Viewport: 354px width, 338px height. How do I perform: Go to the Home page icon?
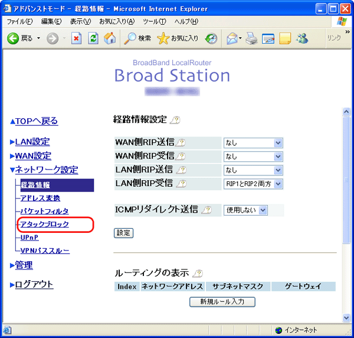pos(109,38)
